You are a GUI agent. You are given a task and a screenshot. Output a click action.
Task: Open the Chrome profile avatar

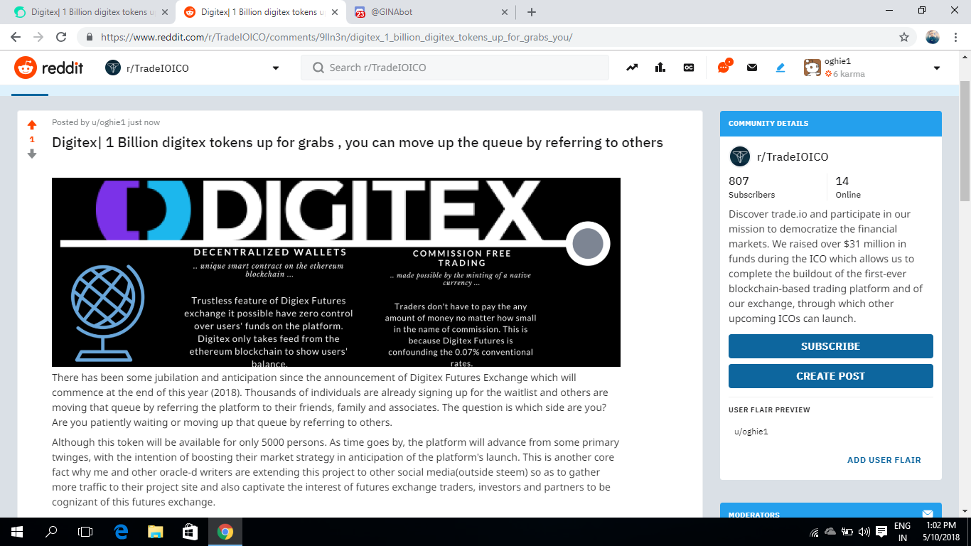(933, 37)
